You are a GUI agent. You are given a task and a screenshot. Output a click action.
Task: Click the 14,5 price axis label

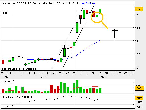click(x=138, y=54)
